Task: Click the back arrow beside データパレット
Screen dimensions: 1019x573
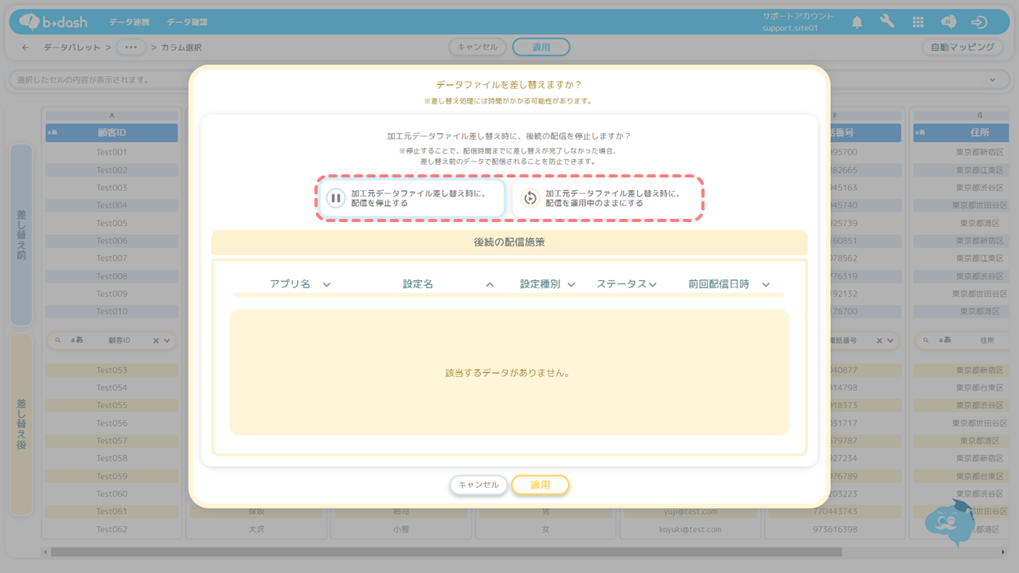Action: click(25, 48)
